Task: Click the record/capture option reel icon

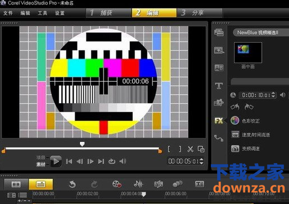Action: pyautogui.click(x=117, y=184)
